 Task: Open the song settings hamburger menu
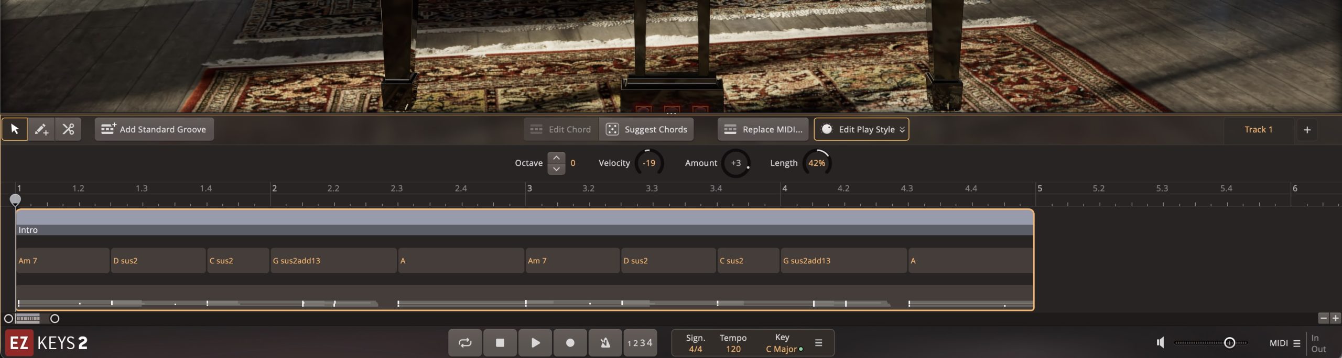[x=818, y=343]
